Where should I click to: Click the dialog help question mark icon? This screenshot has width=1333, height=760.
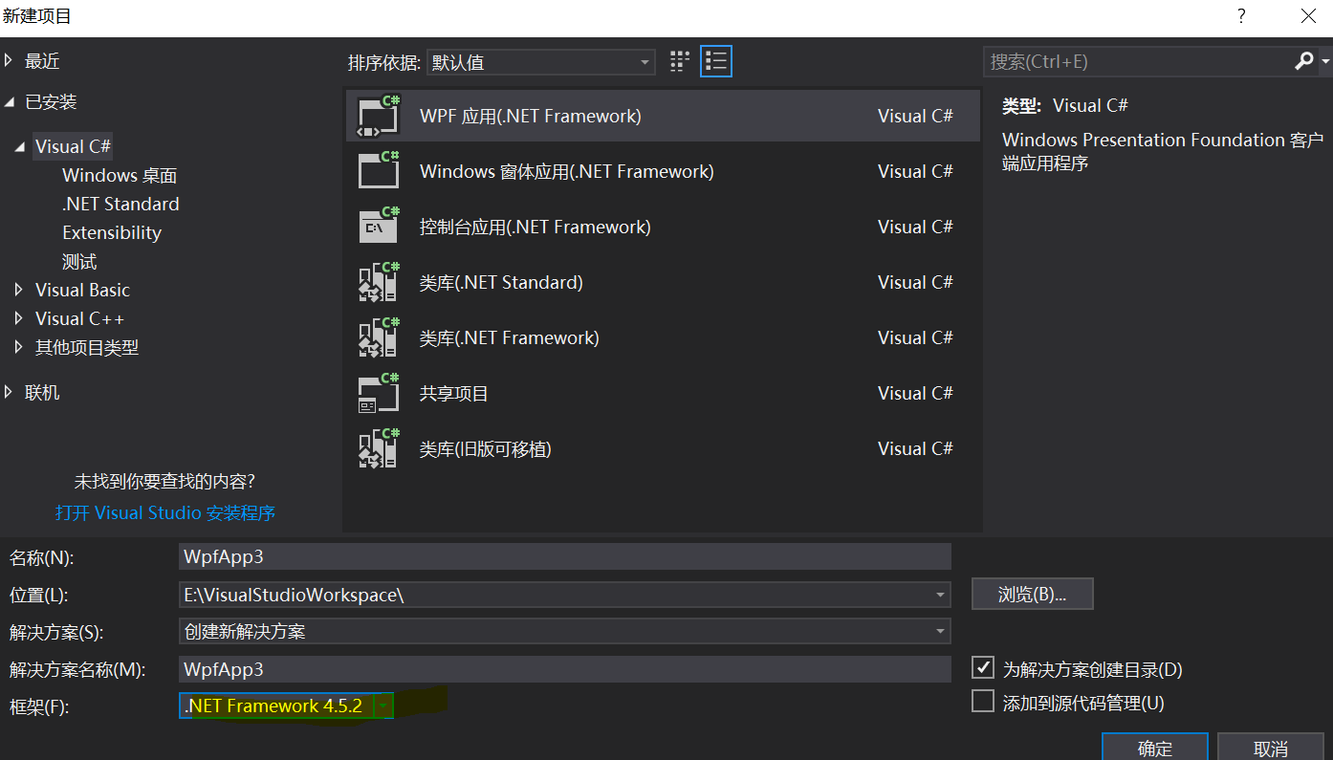1240,16
